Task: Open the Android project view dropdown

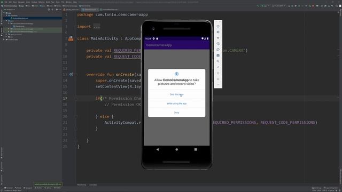Action: tap(10, 10)
